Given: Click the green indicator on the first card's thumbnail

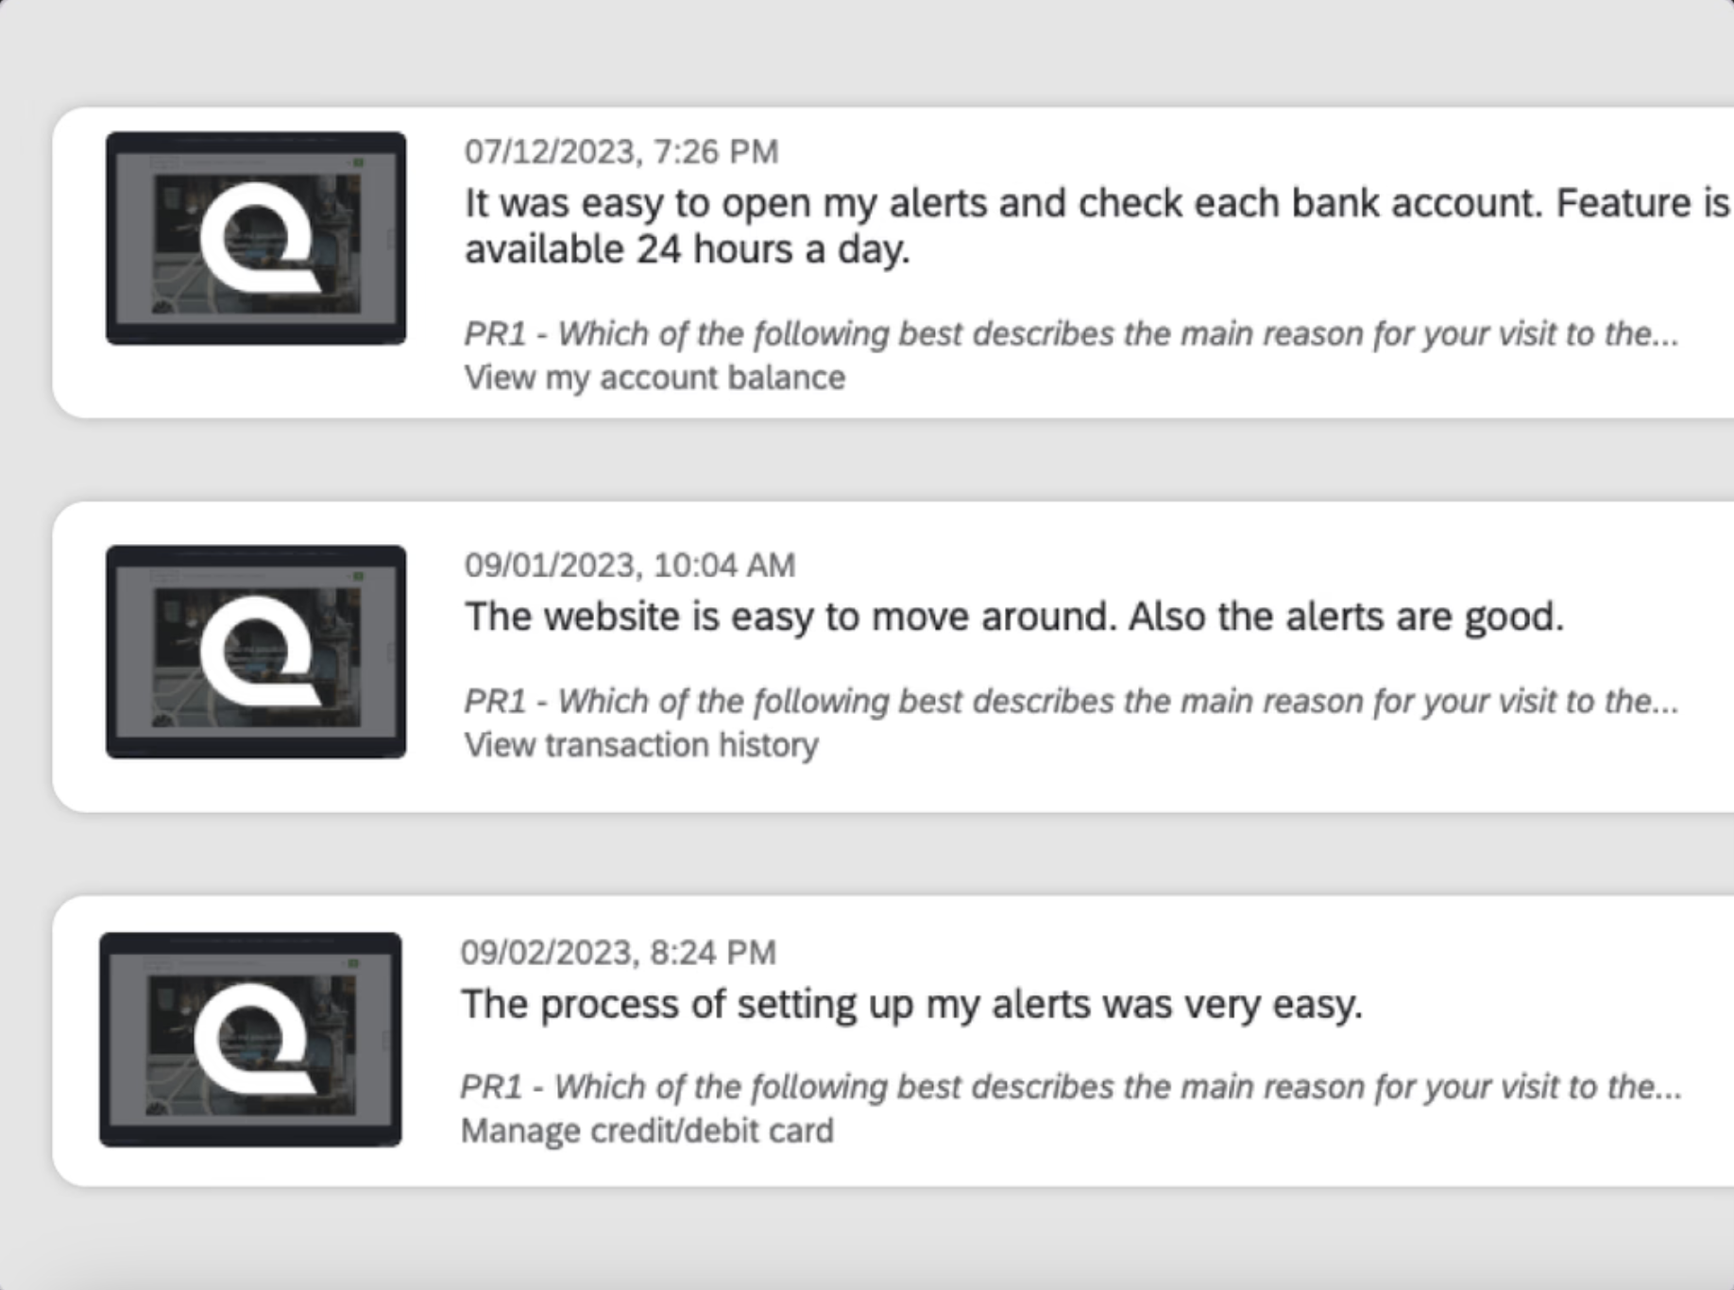Looking at the screenshot, I should 358,162.
